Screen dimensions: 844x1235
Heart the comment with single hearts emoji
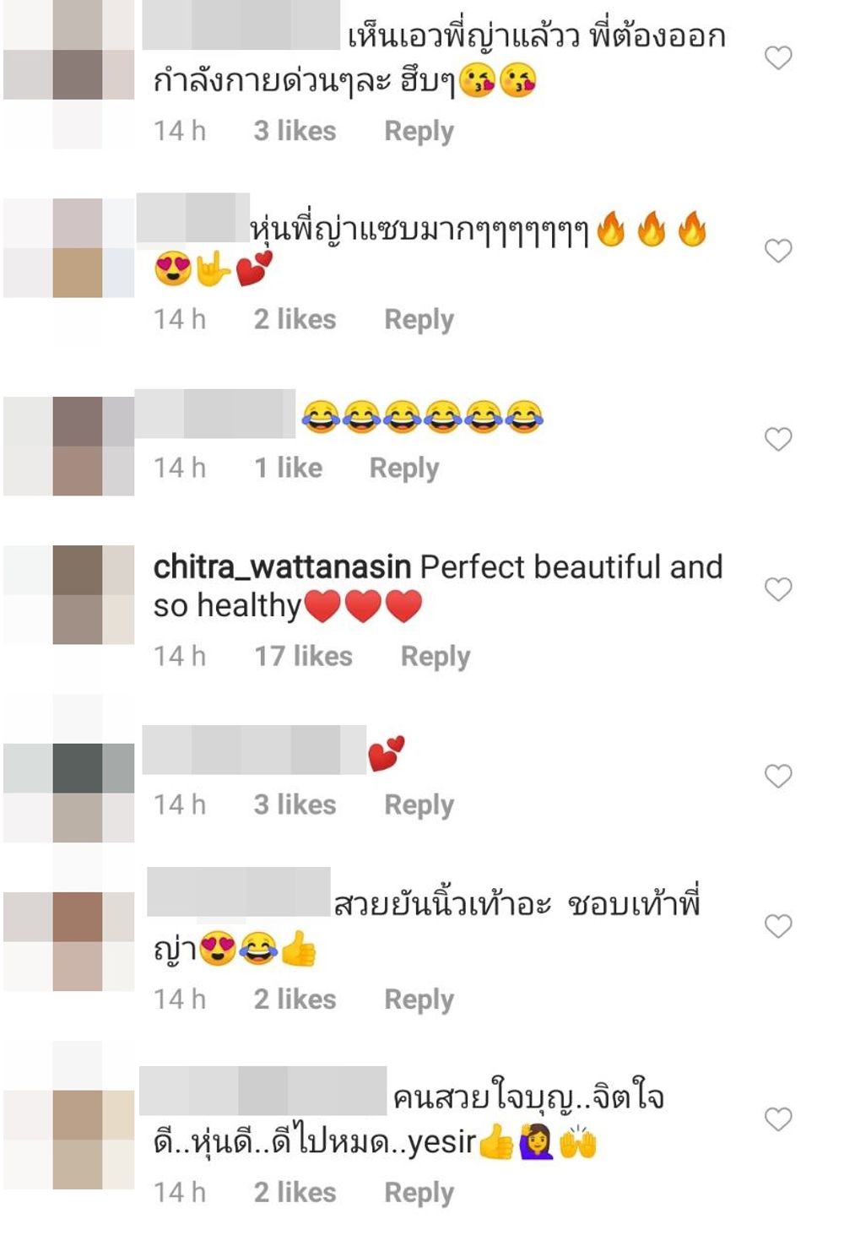[777, 776]
